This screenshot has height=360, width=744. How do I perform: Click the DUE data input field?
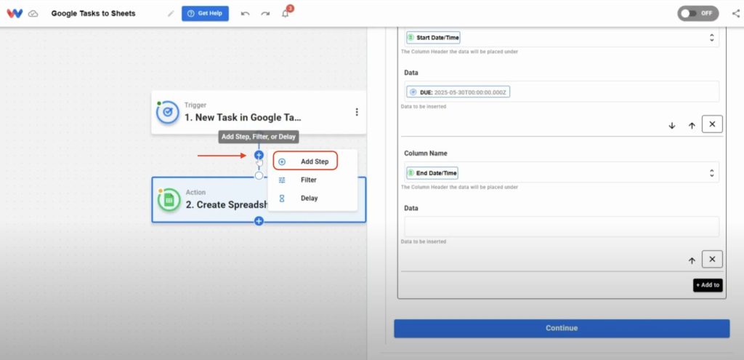pos(562,92)
